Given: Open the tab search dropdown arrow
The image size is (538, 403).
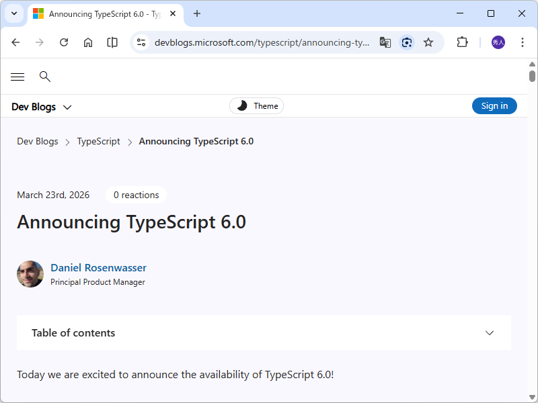Looking at the screenshot, I should point(14,13).
